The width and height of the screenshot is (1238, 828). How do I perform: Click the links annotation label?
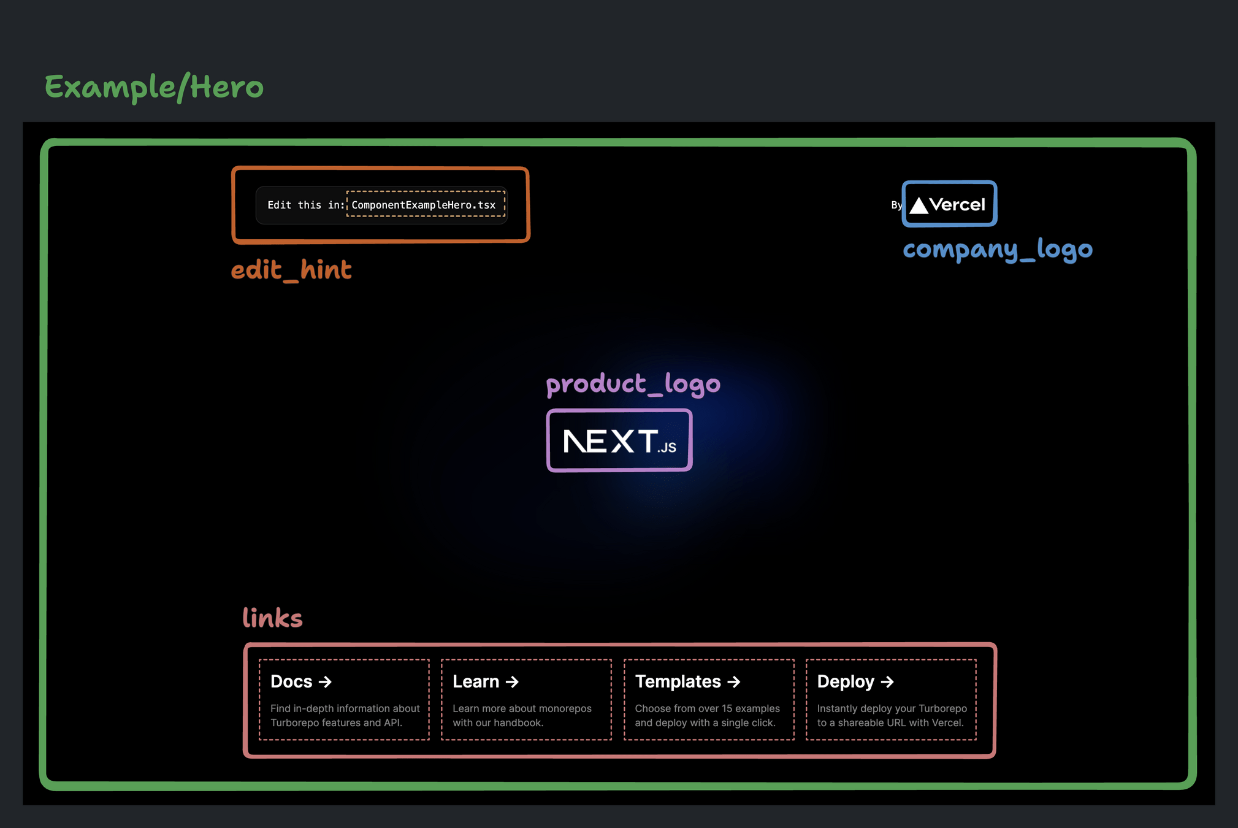coord(272,618)
